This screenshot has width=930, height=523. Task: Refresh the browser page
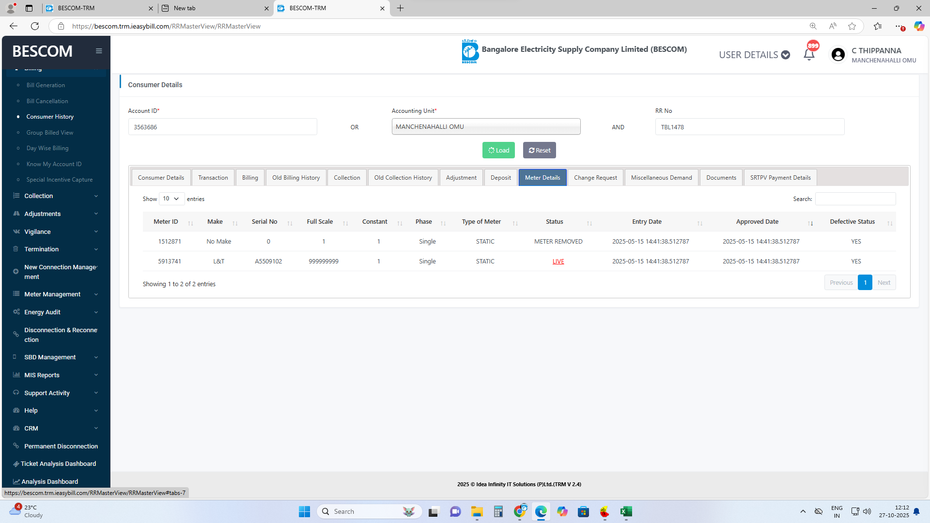tap(35, 26)
